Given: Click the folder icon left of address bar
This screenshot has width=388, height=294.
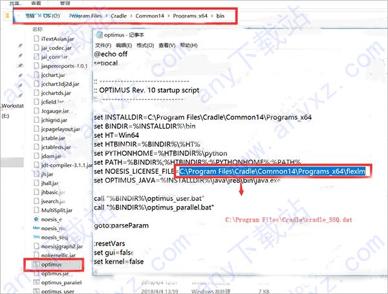Looking at the screenshot, I should tap(7, 16).
